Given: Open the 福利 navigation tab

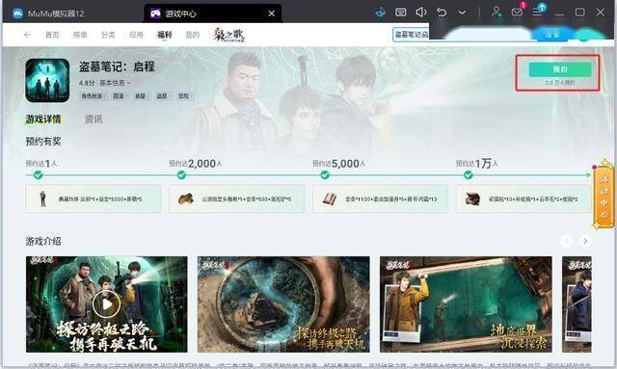Looking at the screenshot, I should click(x=165, y=35).
